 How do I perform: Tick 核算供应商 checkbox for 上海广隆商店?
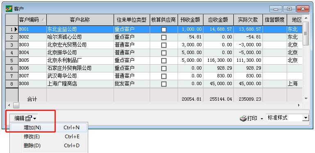[164, 84]
